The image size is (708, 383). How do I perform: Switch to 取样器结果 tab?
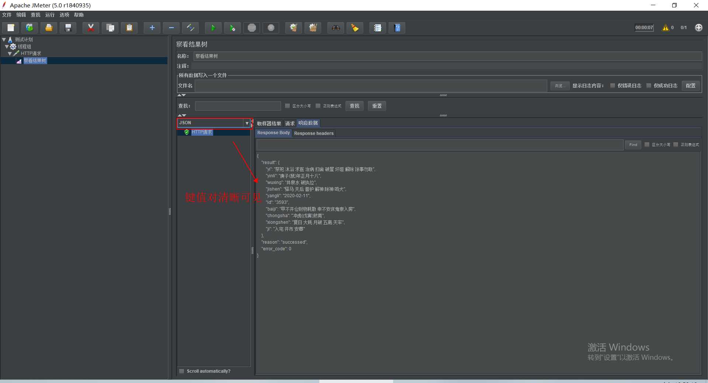[x=269, y=123]
